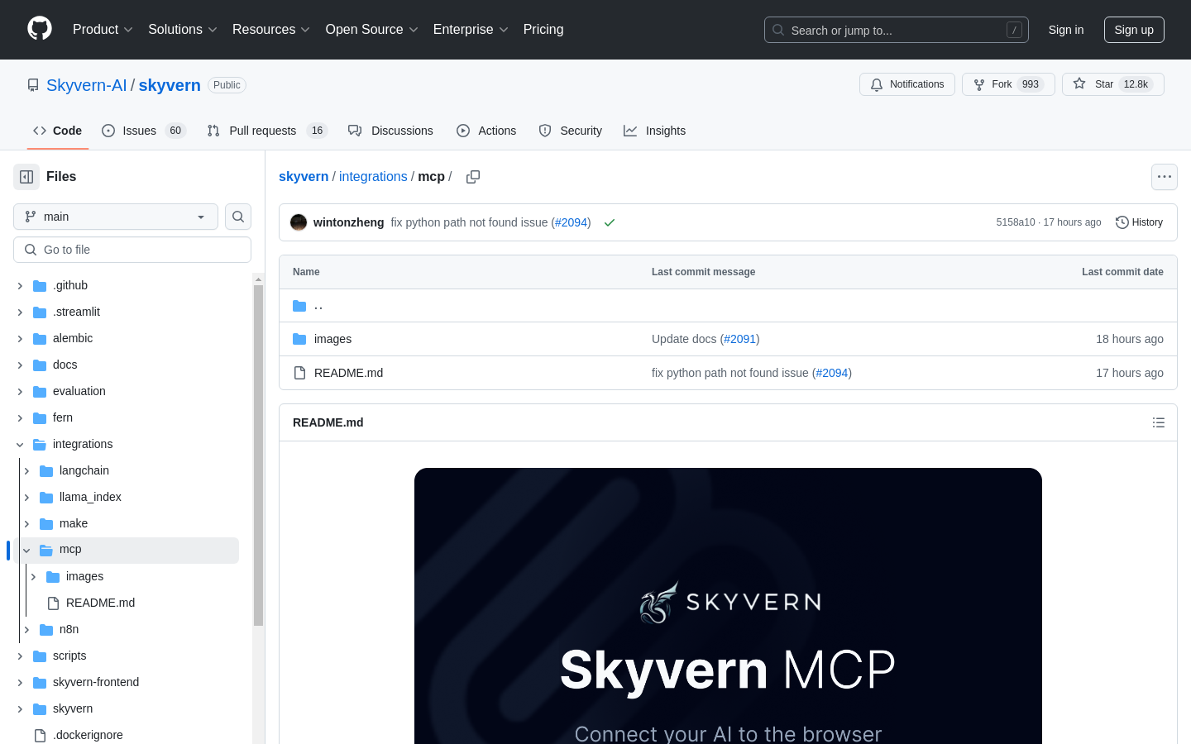Open the skyvern repository name link
Image resolution: width=1191 pixels, height=744 pixels.
170,85
